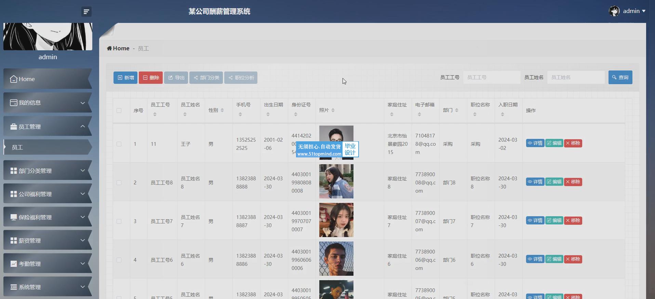Viewport: 655px width, 299px height.
Task: Sort by 家庭住址 column arrows
Action: [392, 114]
